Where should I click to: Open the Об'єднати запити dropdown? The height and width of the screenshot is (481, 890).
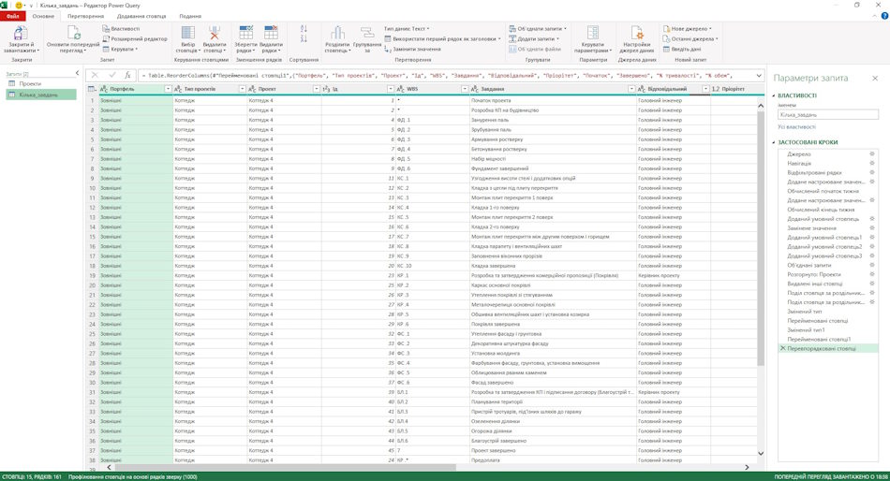[538, 28]
